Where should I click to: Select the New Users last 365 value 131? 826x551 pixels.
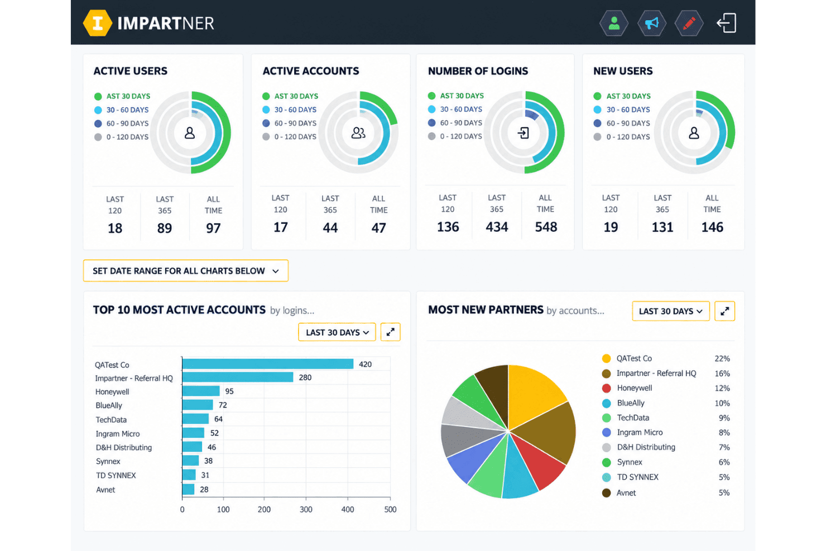point(662,227)
